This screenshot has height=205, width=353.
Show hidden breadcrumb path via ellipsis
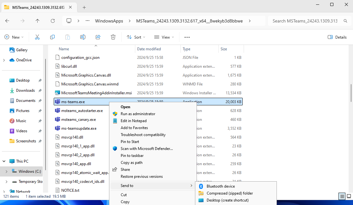pos(88,21)
